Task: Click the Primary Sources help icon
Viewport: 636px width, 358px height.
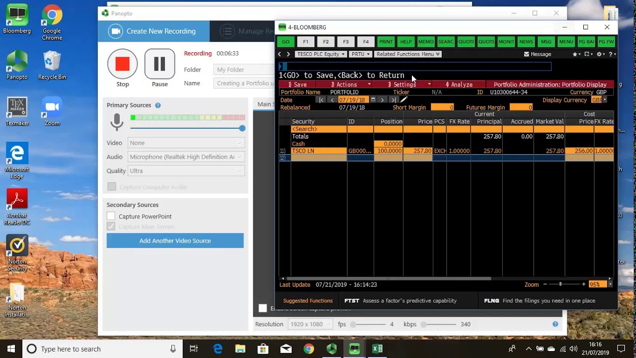Action: 158,105
